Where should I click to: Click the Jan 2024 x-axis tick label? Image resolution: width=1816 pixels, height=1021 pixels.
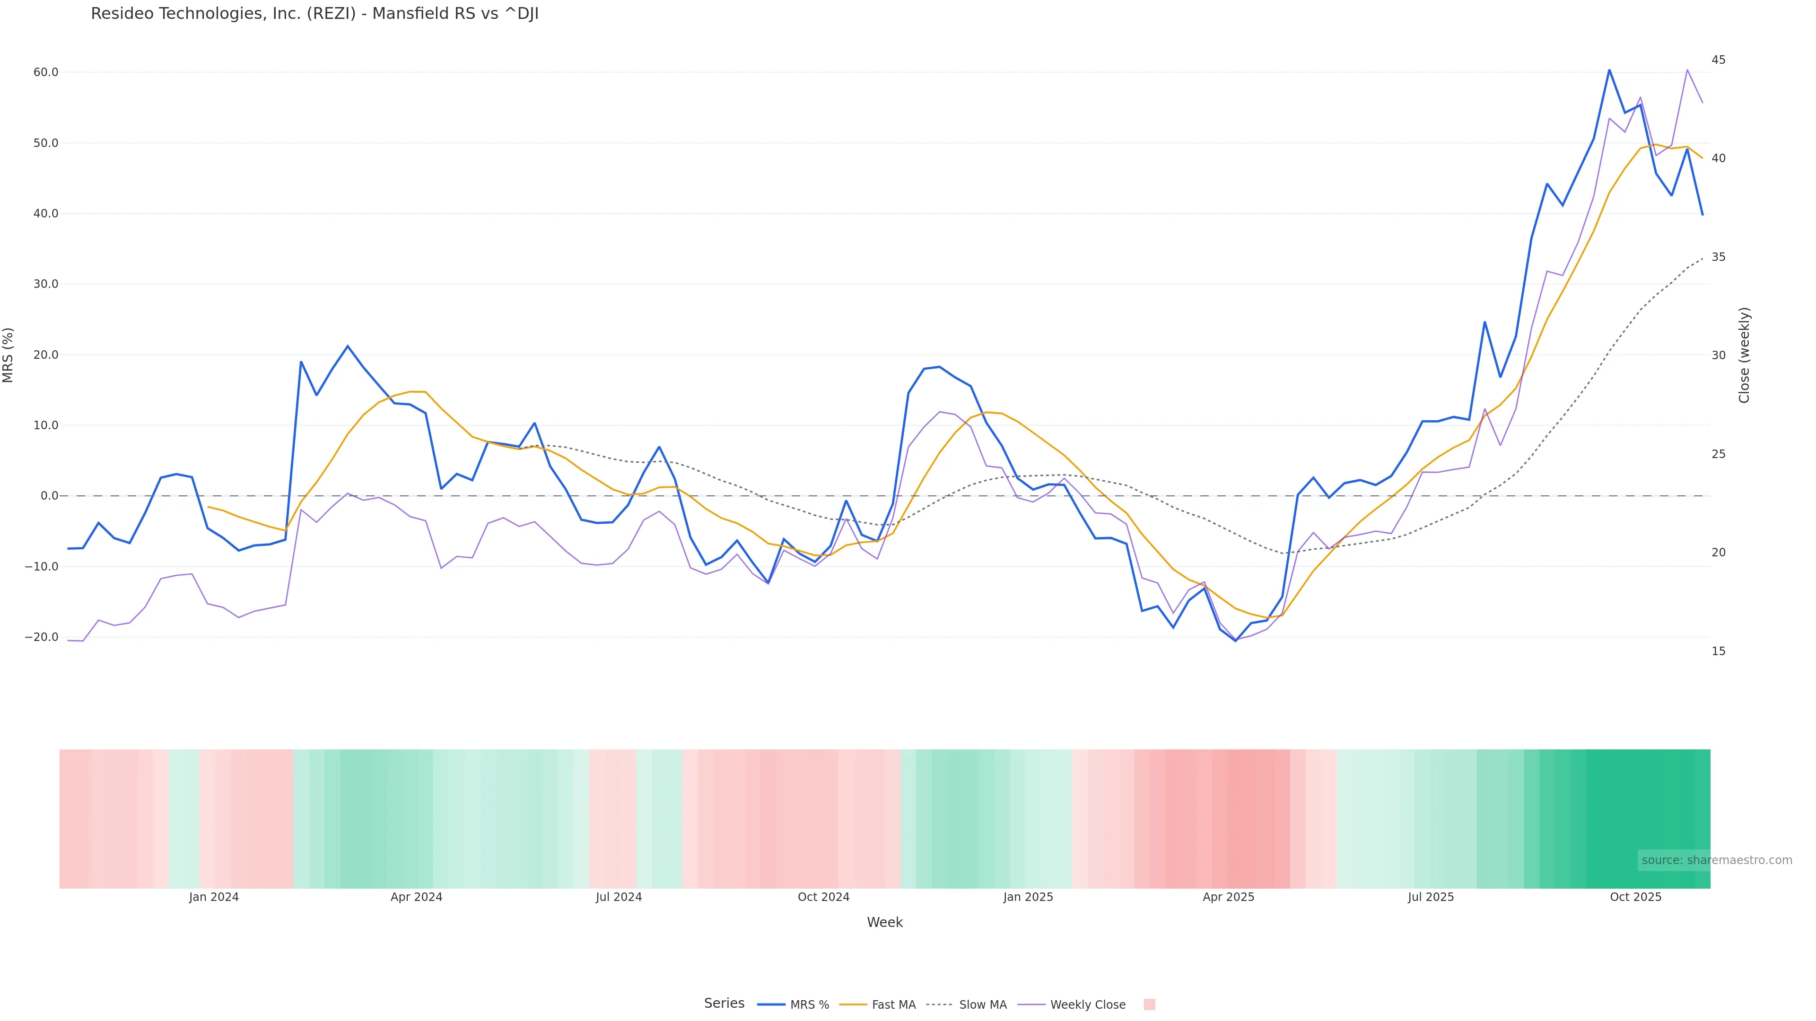click(x=214, y=897)
